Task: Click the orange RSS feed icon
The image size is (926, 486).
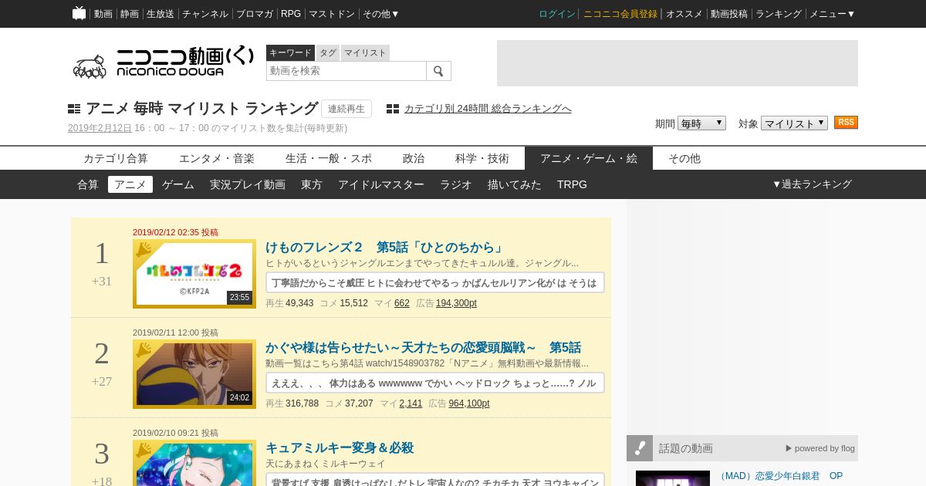Action: tap(846, 123)
